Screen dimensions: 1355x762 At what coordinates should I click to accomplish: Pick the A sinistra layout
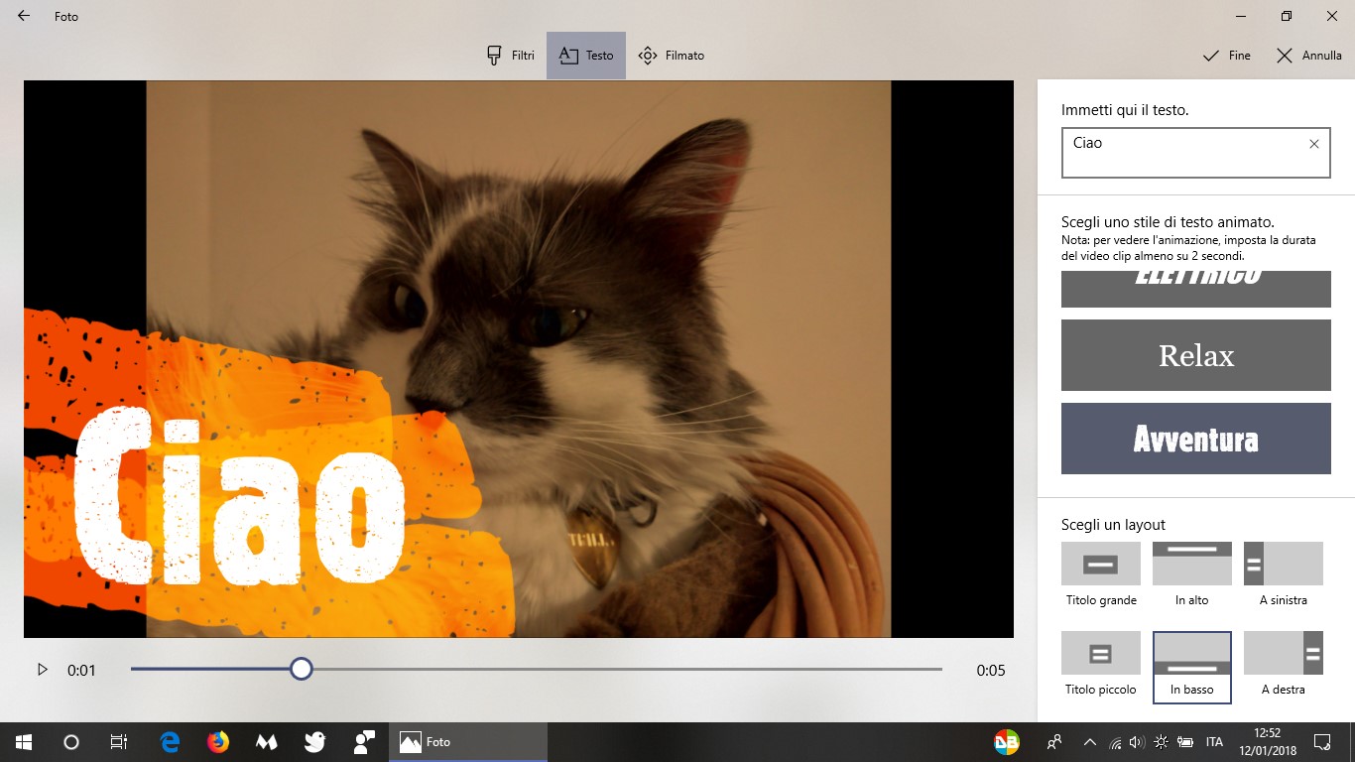[1284, 574]
